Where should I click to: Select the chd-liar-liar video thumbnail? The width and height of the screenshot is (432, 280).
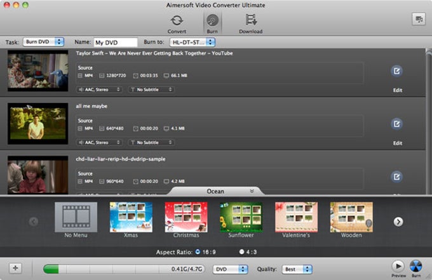pos(37,175)
